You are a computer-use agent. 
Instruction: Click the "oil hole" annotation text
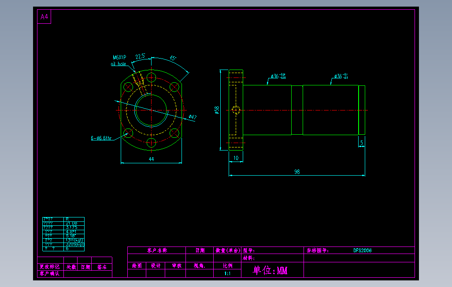119,64
